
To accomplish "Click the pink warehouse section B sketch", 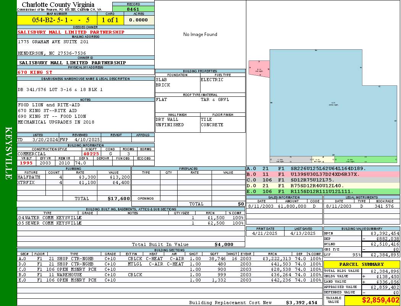I will [x=259, y=69].
